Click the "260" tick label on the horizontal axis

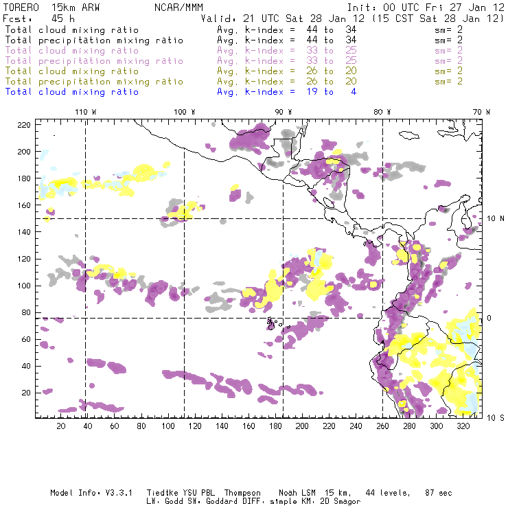pyautogui.click(x=382, y=426)
